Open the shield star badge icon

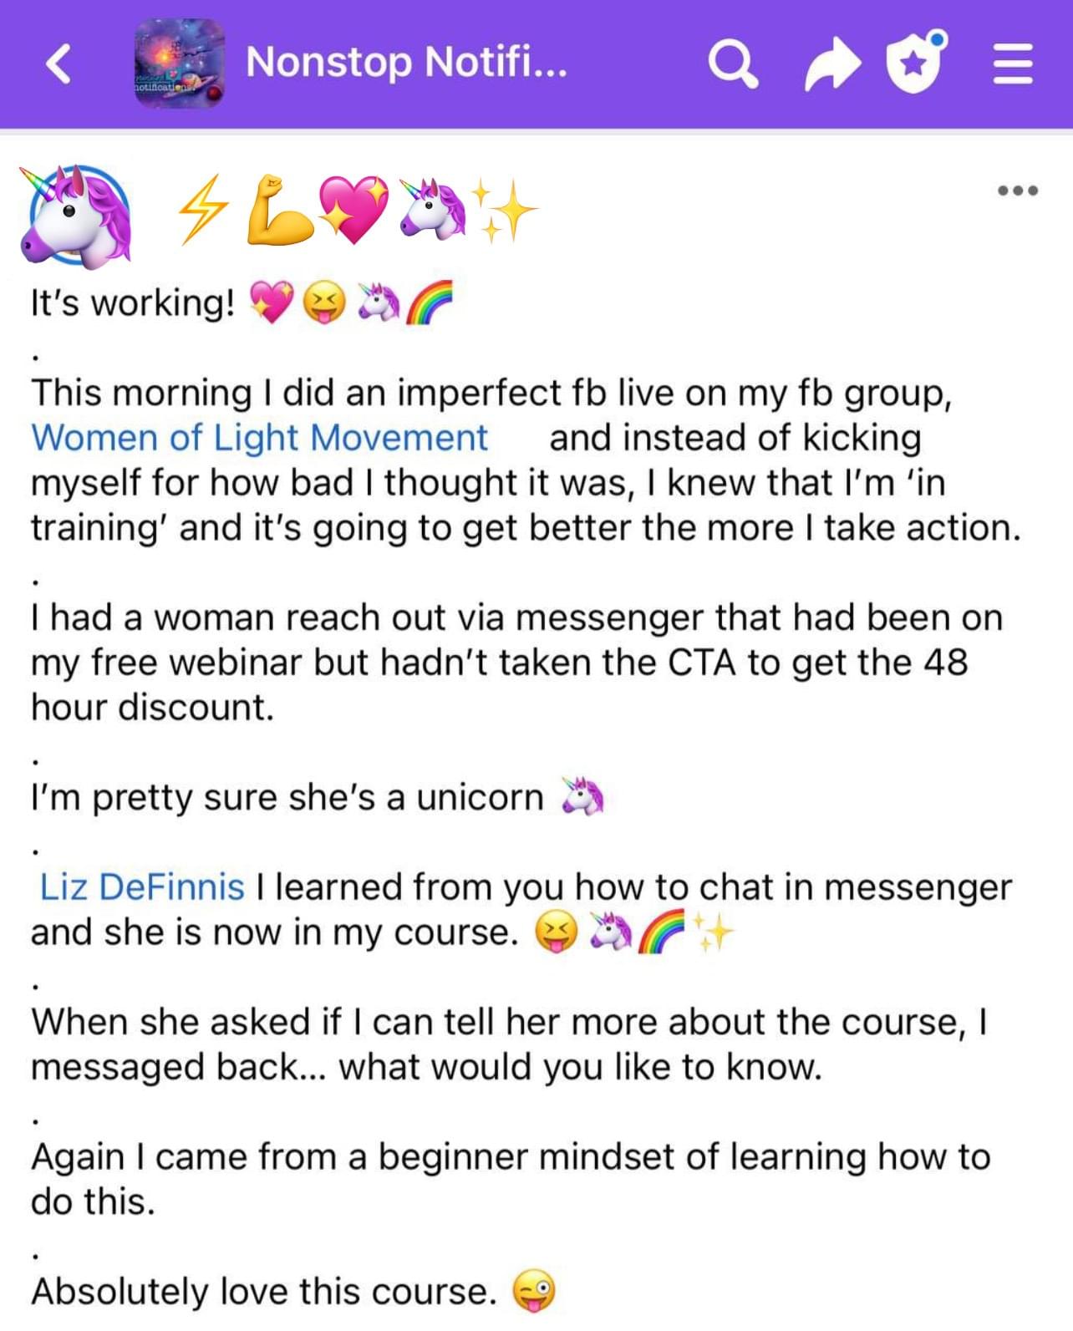(x=916, y=62)
